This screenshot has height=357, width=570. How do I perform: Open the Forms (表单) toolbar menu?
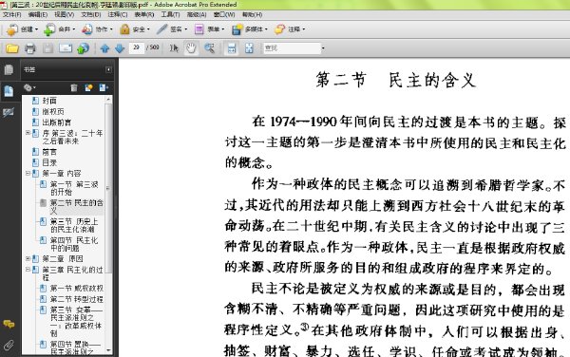coord(209,29)
